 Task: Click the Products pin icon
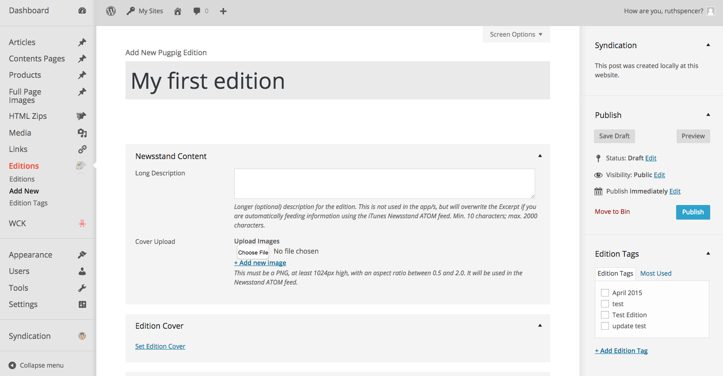click(x=82, y=75)
